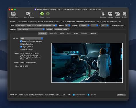Click the Save As filename field

pyautogui.click(x=42, y=95)
